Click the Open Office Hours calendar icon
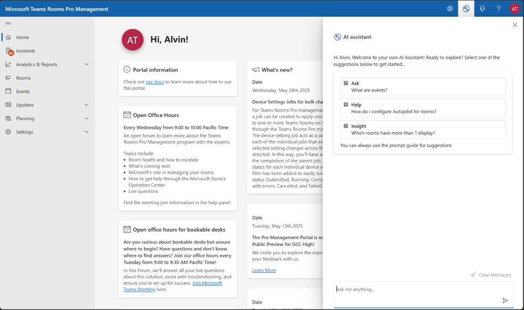The height and width of the screenshot is (310, 524). point(127,115)
